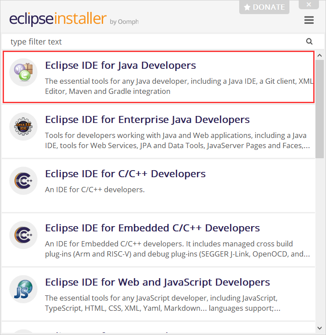Viewport: 326px width, 335px height.
Task: Click the eclipseinstaller logo
Action: 58,19
